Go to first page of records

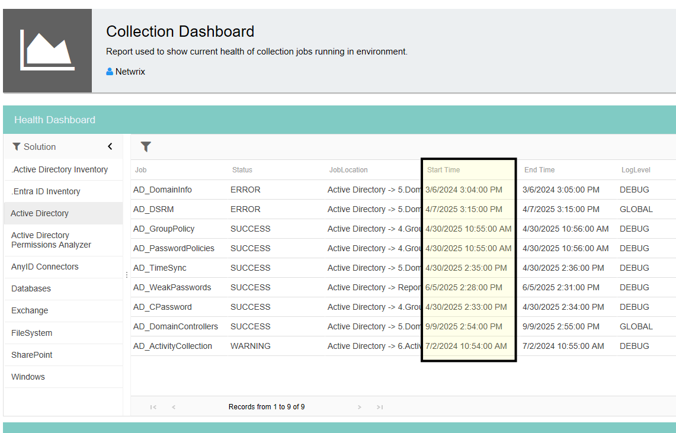[x=153, y=407]
